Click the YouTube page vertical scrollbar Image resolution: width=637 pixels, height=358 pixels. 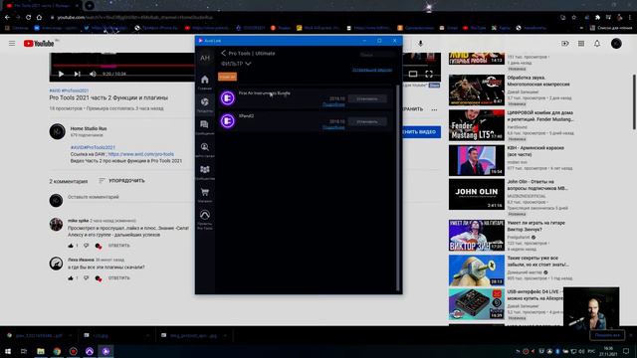tap(634, 102)
